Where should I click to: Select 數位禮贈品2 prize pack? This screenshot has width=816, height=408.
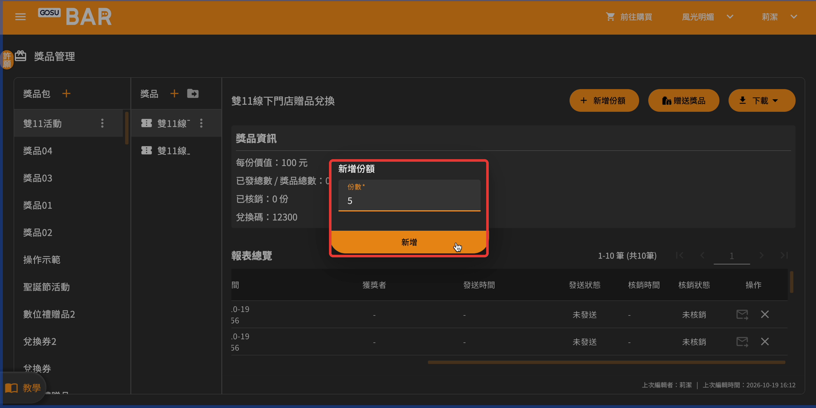[x=69, y=314]
